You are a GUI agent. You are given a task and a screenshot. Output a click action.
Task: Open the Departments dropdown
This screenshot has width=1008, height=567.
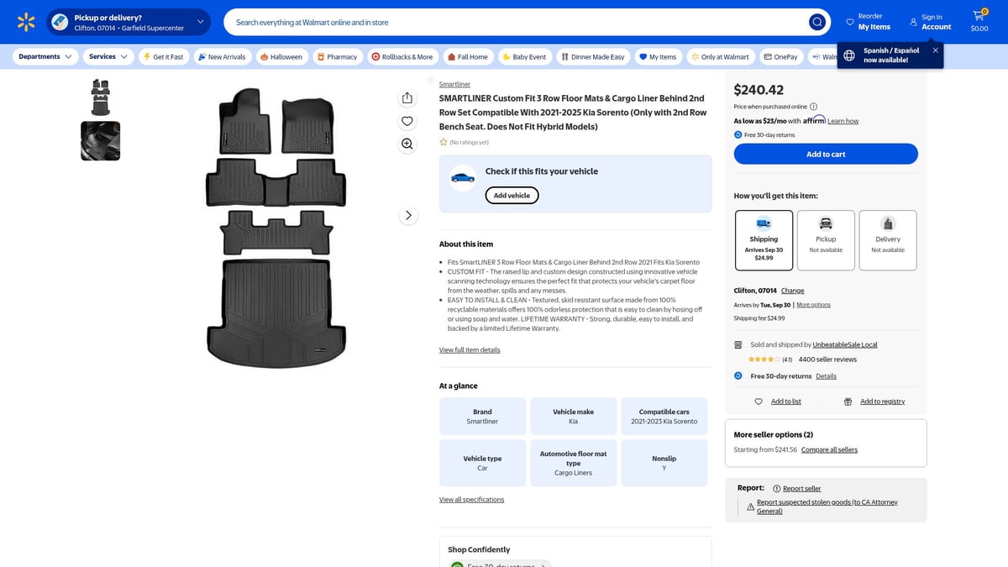45,57
